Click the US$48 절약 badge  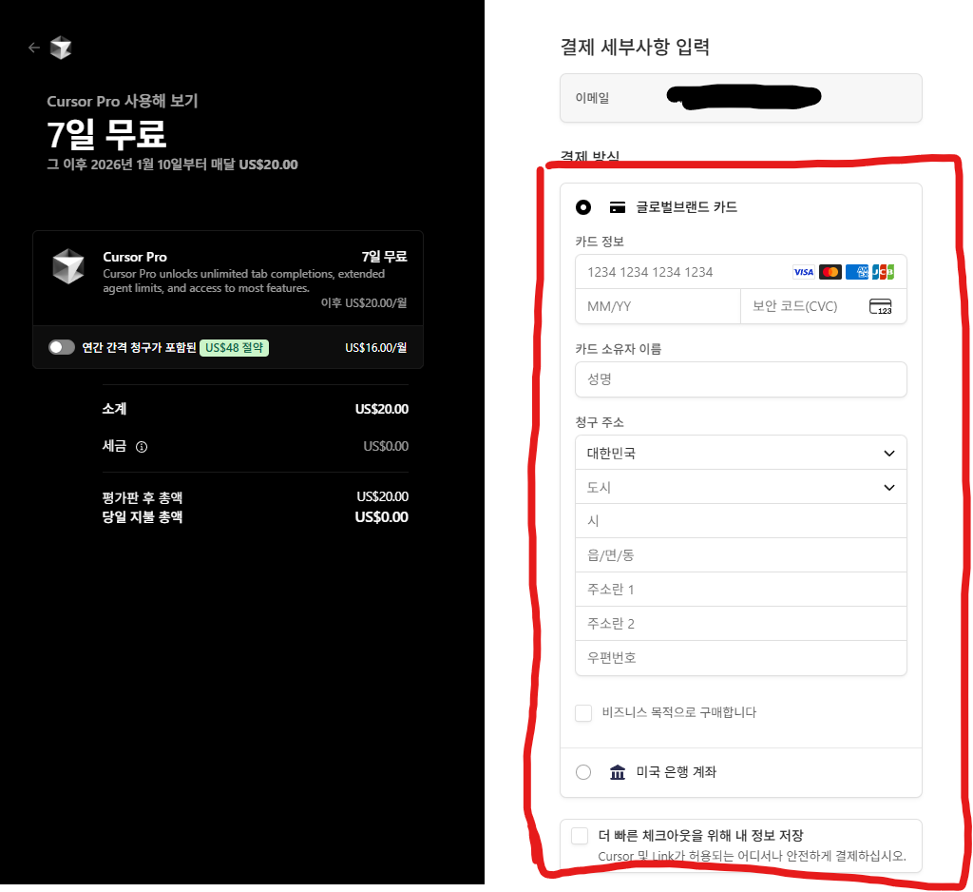234,348
